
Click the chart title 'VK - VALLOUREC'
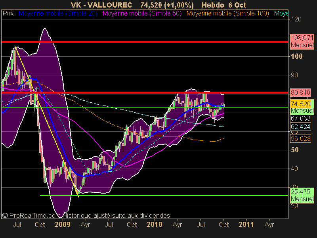[x=101, y=5]
